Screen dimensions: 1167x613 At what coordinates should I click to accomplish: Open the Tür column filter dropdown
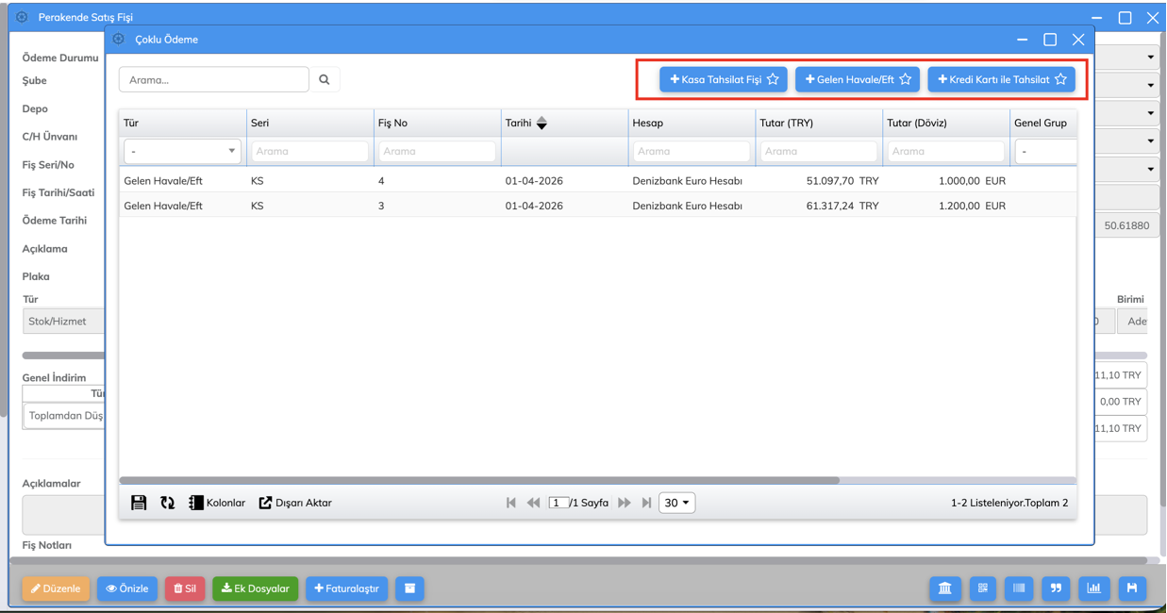pyautogui.click(x=182, y=151)
